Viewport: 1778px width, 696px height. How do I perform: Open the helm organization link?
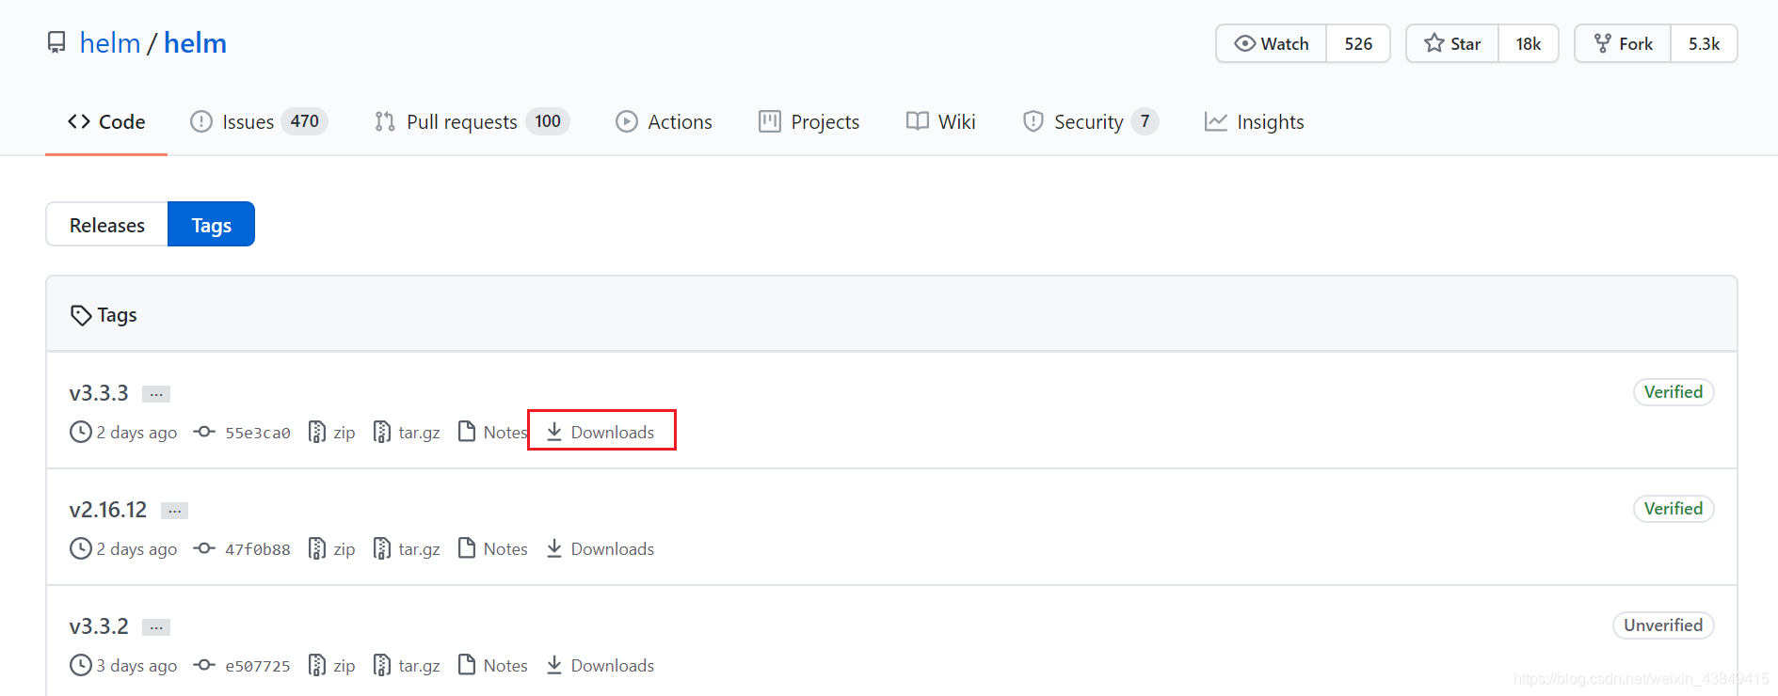click(x=110, y=43)
